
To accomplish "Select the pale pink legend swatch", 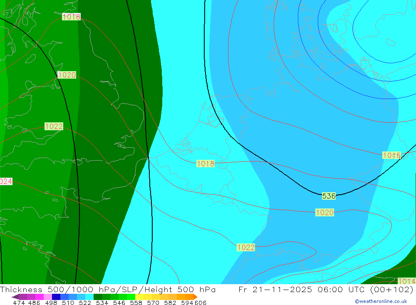I will pyautogui.click(x=48, y=297).
